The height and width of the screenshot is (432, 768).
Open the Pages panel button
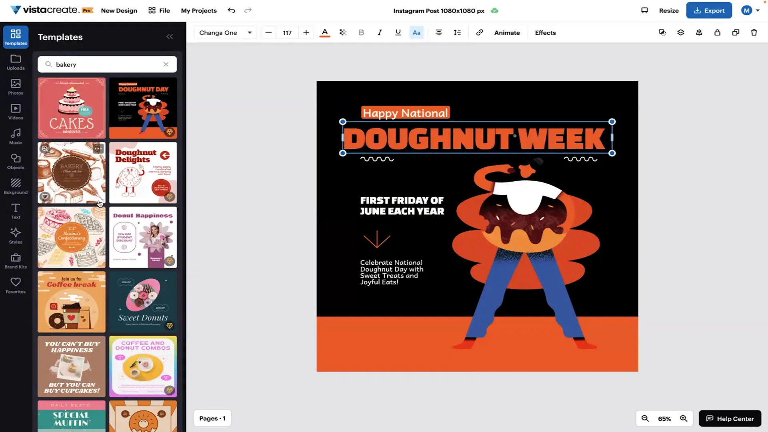pos(212,418)
